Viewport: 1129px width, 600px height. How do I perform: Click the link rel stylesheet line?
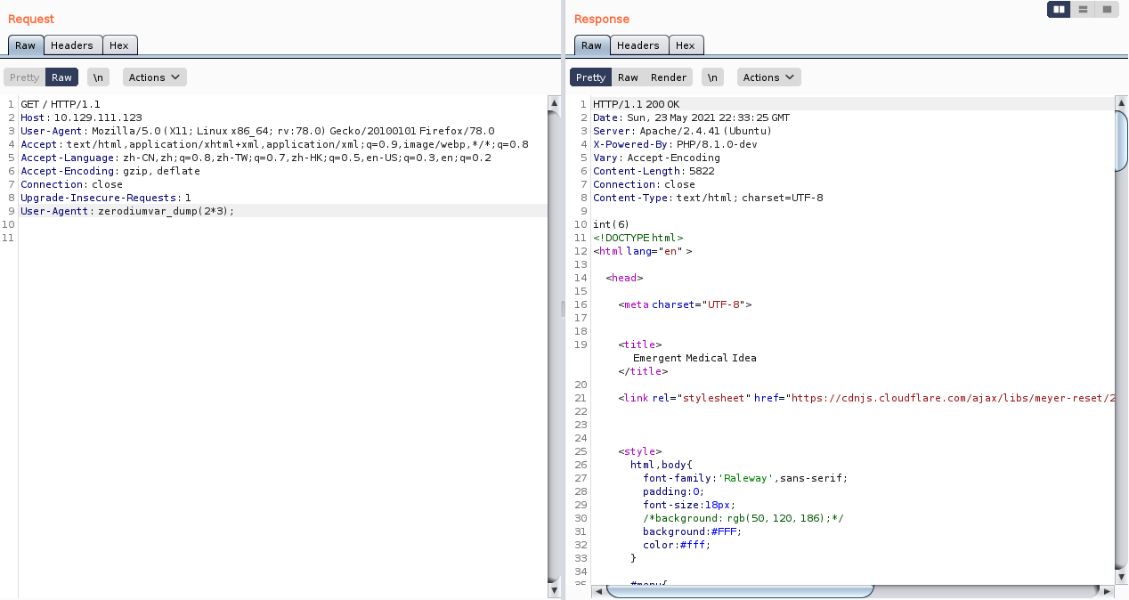pos(866,398)
